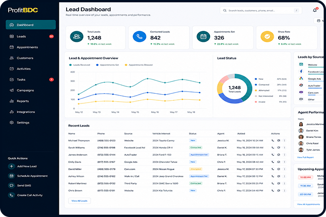Click the search leads input field
The width and height of the screenshot is (326, 217).
261,11
